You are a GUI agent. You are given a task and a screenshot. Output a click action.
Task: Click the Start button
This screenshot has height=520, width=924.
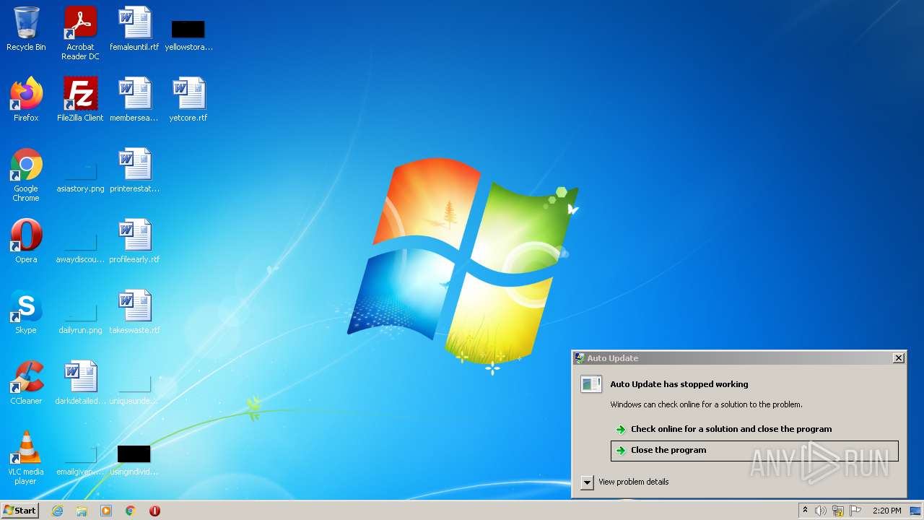point(20,511)
